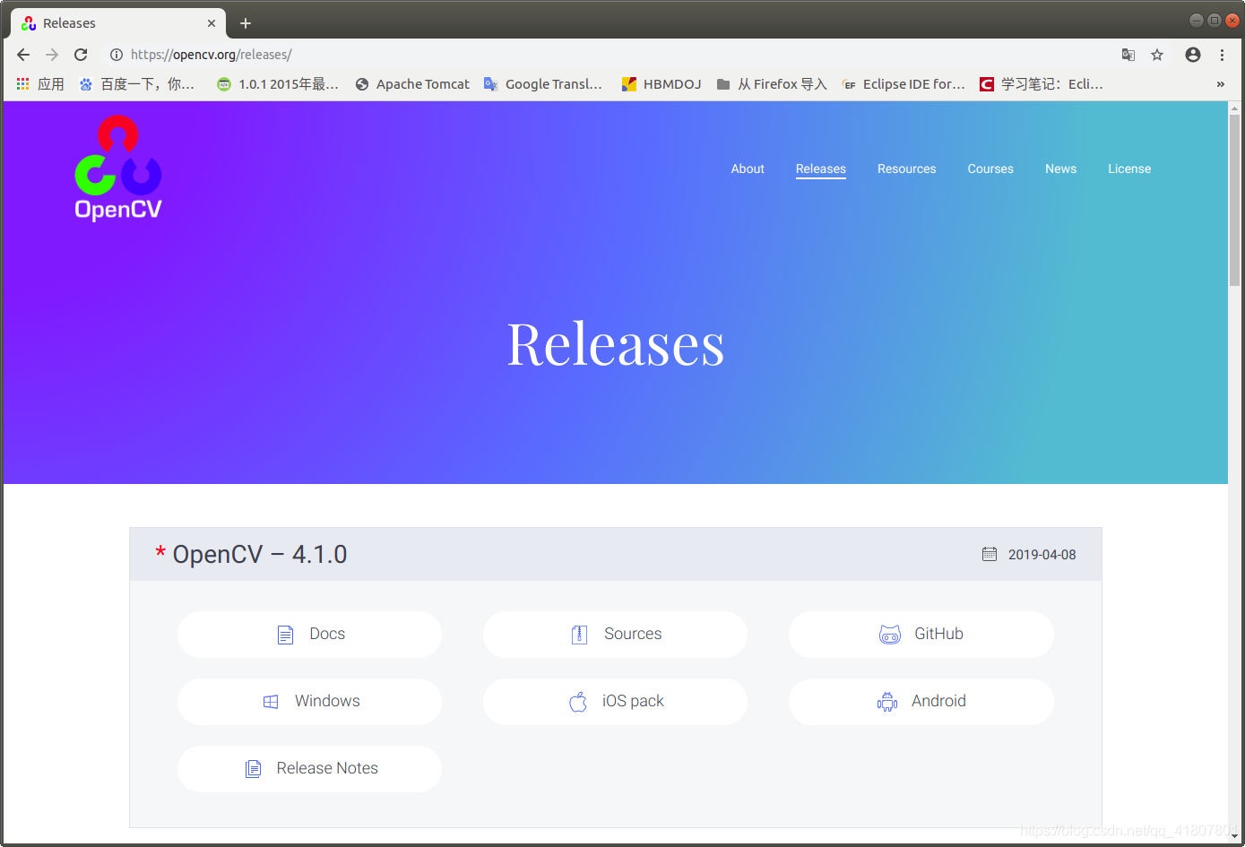Open Chrome's three-dot menu
Screen dimensions: 1245x847
coord(1222,55)
